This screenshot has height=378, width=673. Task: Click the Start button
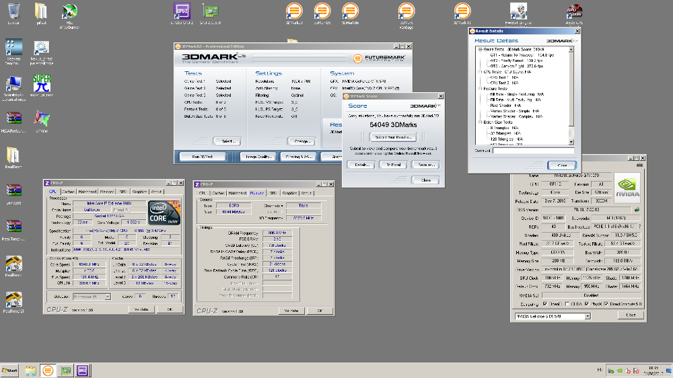click(x=10, y=371)
